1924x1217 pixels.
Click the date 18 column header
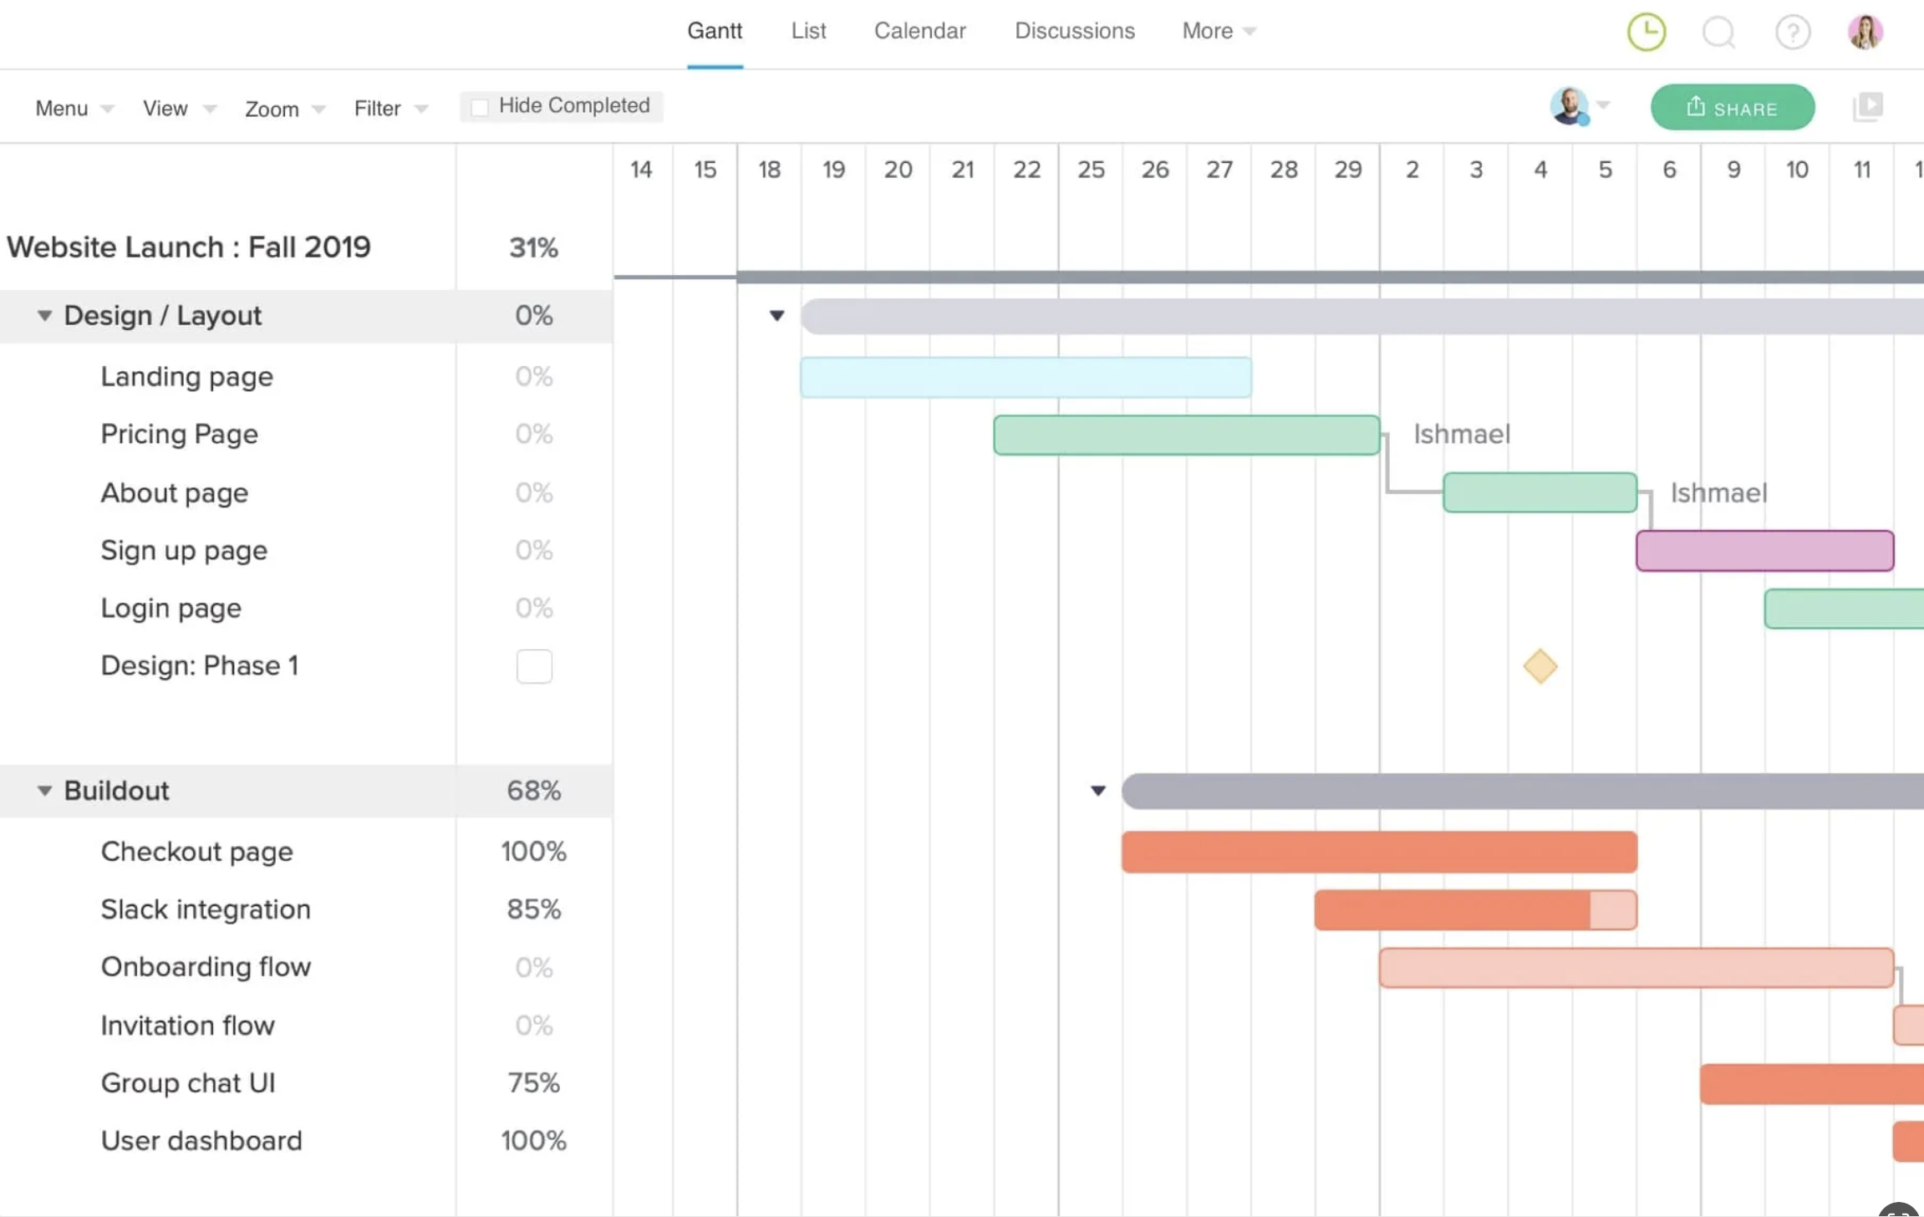pos(769,170)
